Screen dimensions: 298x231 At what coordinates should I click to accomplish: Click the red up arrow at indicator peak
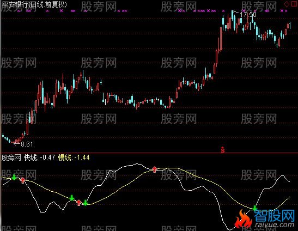(155, 169)
